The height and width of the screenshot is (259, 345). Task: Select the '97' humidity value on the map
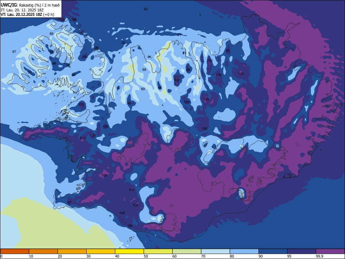[x=69, y=202]
